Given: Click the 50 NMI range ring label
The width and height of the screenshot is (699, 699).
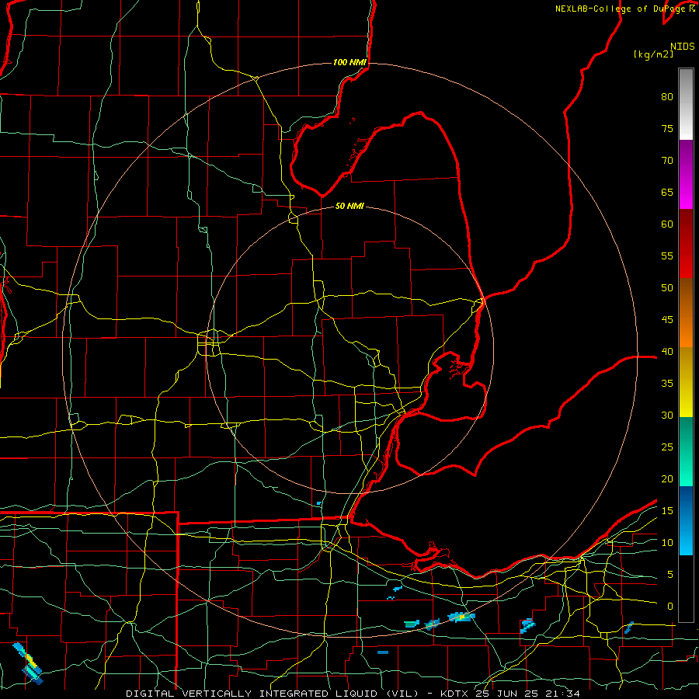Looking at the screenshot, I should [x=349, y=206].
